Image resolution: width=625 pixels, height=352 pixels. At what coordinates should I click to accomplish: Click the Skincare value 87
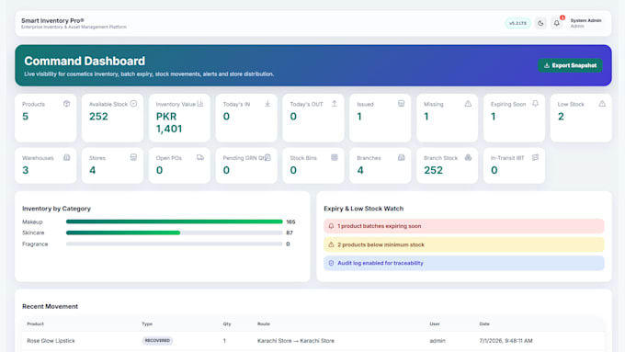[x=290, y=233]
